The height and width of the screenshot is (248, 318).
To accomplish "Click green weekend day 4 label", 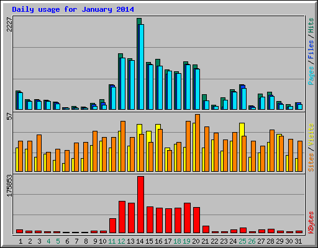I will point(48,241).
